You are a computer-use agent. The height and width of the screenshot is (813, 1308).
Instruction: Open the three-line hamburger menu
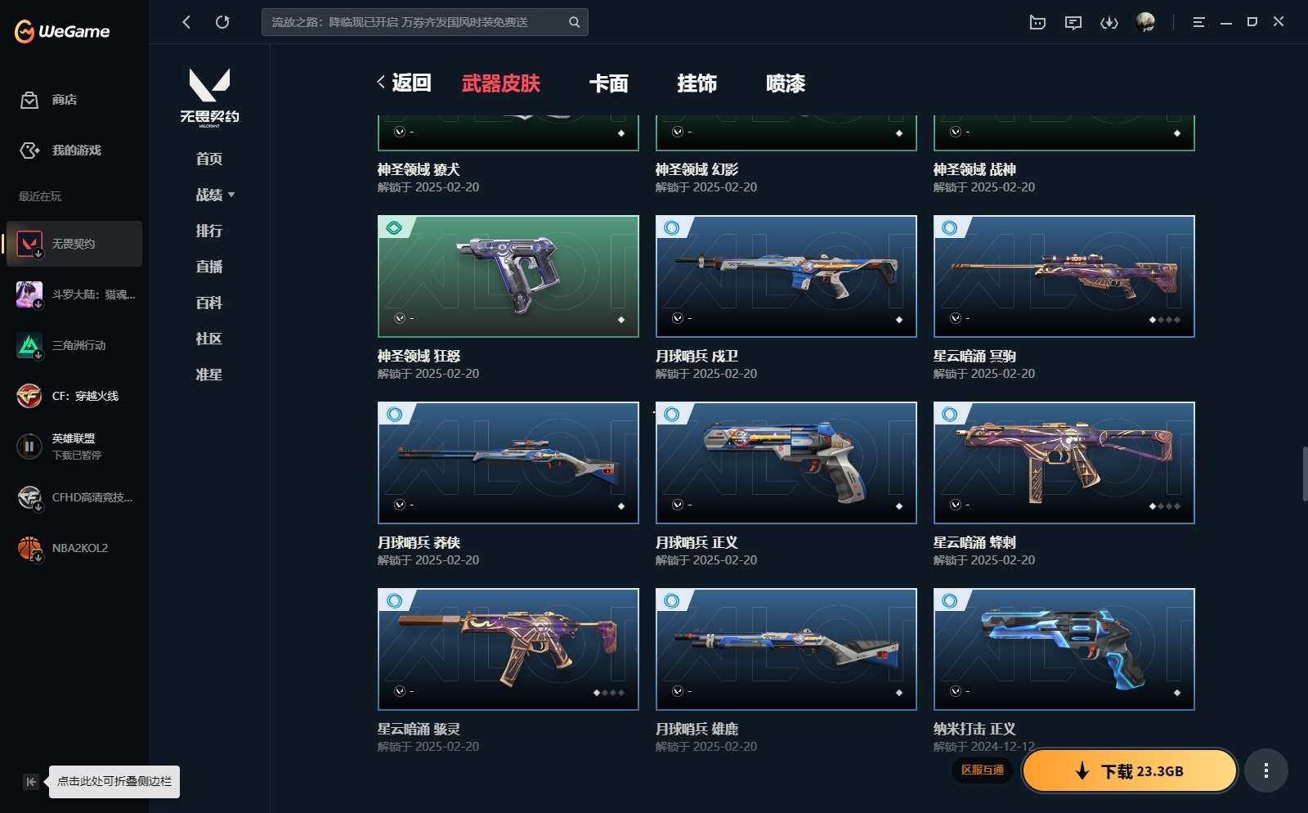coord(1198,22)
